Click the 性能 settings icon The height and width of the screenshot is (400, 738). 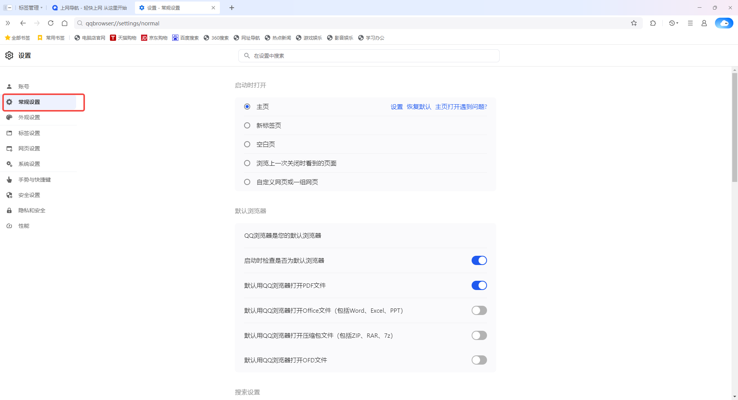coord(9,226)
